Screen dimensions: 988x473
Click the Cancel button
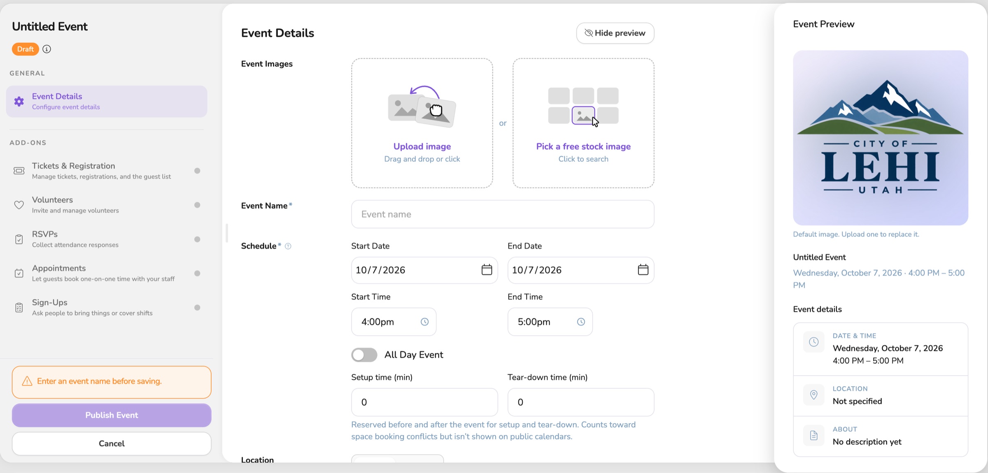tap(112, 443)
